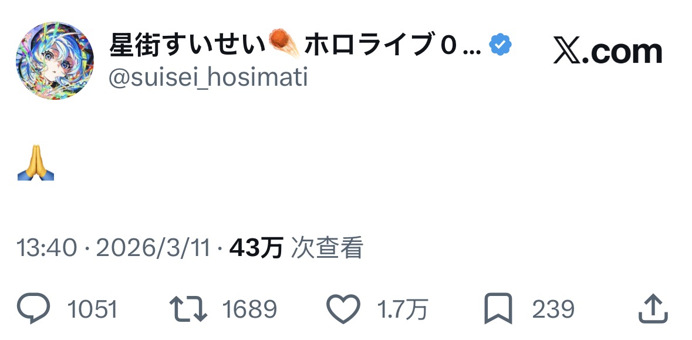This screenshot has height=340, width=692.
Task: Click the 1051 reply count
Action: pyautogui.click(x=92, y=309)
